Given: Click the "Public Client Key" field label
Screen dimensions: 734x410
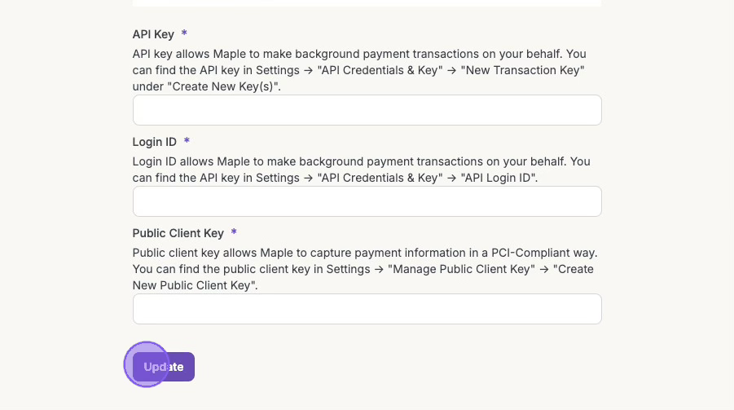Looking at the screenshot, I should coord(178,233).
